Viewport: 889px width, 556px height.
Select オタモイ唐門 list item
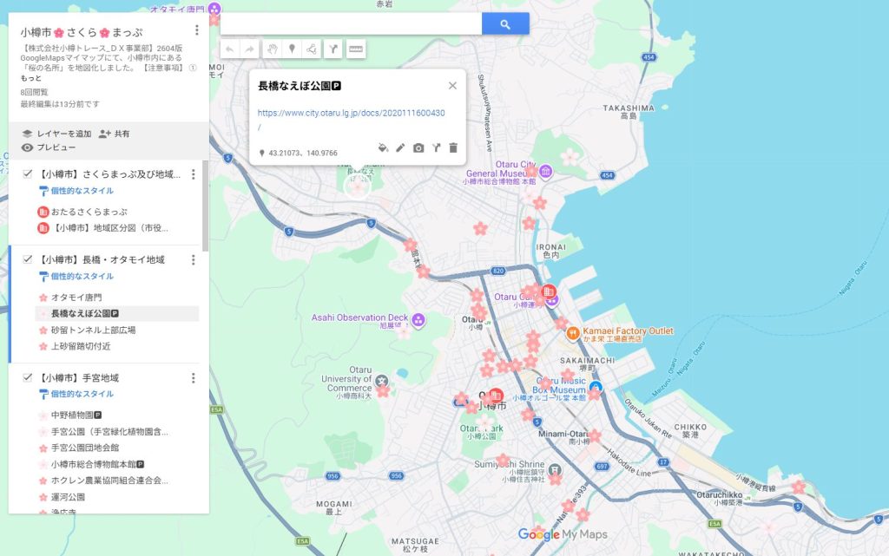pyautogui.click(x=117, y=298)
